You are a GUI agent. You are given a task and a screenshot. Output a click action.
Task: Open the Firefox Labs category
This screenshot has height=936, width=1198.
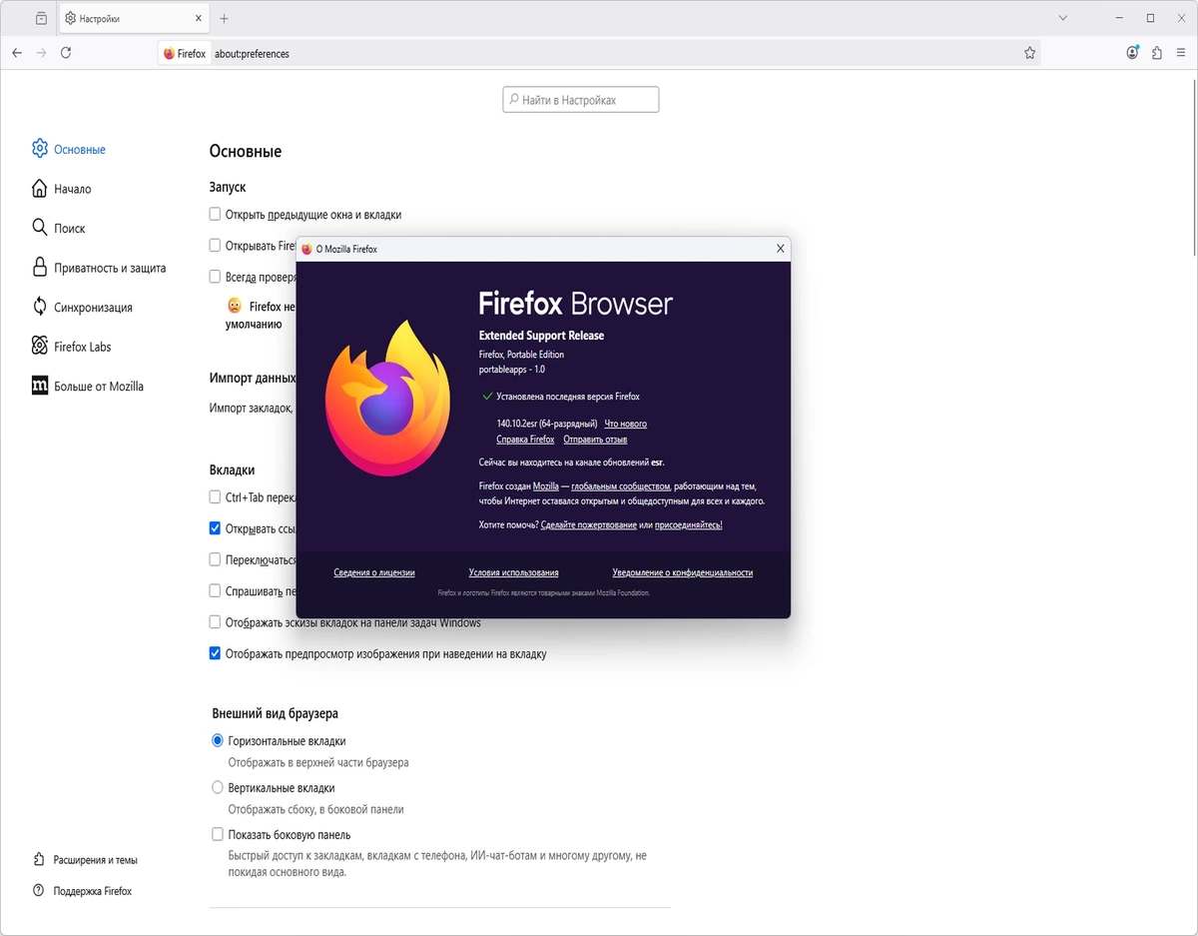71,347
